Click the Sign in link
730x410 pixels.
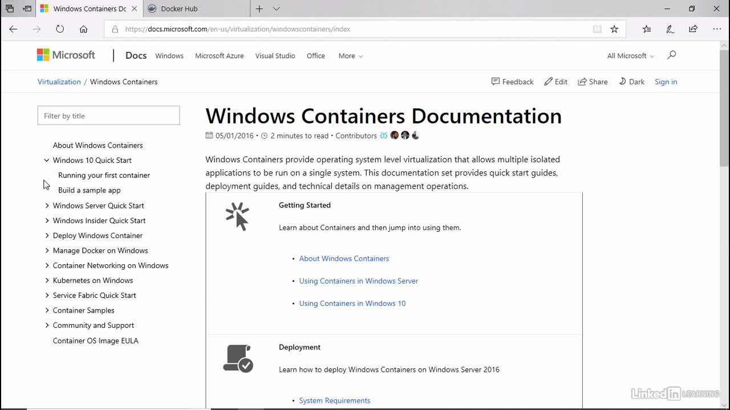[666, 82]
